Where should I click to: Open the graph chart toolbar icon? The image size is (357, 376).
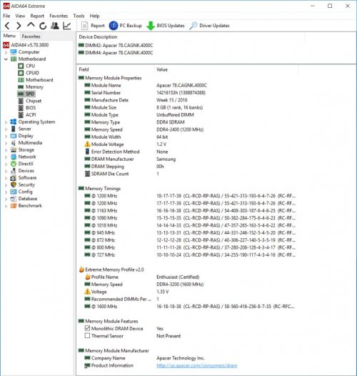point(67,26)
